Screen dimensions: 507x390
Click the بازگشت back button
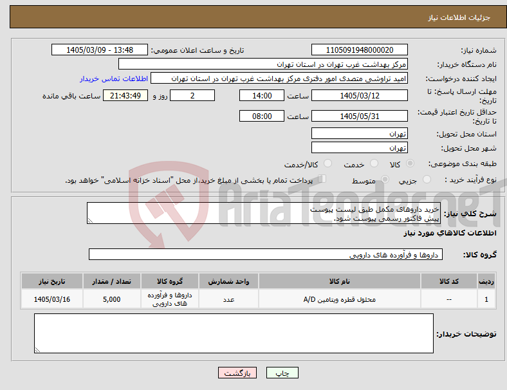[237, 373]
